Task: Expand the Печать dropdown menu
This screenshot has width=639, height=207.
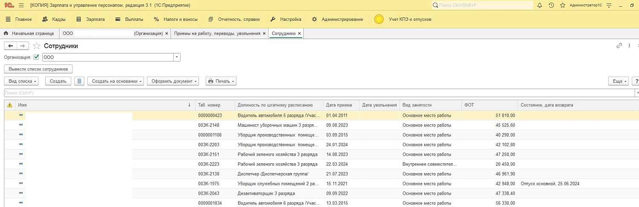Action: click(221, 81)
